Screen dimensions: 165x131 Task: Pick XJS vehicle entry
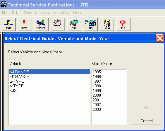coord(49,91)
